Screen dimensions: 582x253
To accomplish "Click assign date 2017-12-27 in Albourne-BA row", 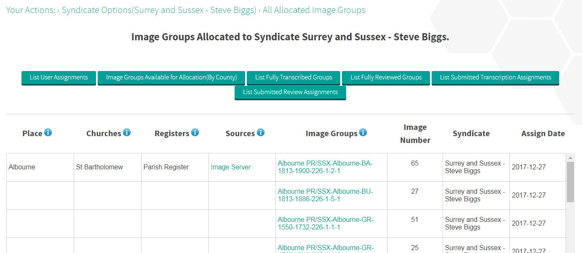I will tap(538, 167).
